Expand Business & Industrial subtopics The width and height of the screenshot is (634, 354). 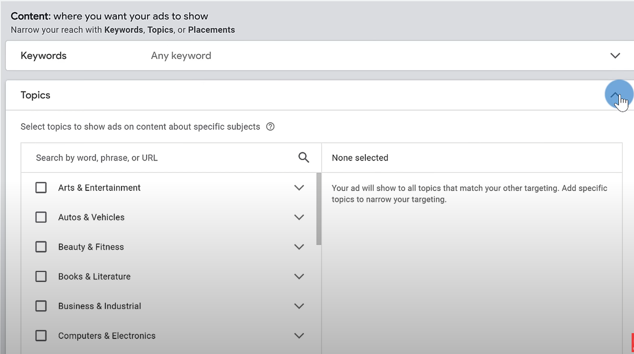[x=299, y=306]
